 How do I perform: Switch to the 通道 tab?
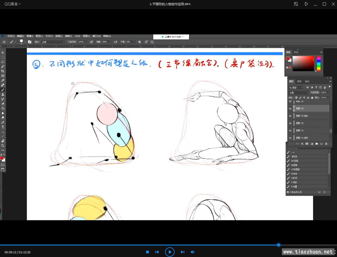pos(299,81)
